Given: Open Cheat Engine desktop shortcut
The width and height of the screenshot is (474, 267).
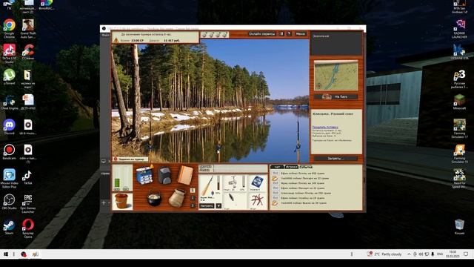Looking at the screenshot, I should [10, 102].
